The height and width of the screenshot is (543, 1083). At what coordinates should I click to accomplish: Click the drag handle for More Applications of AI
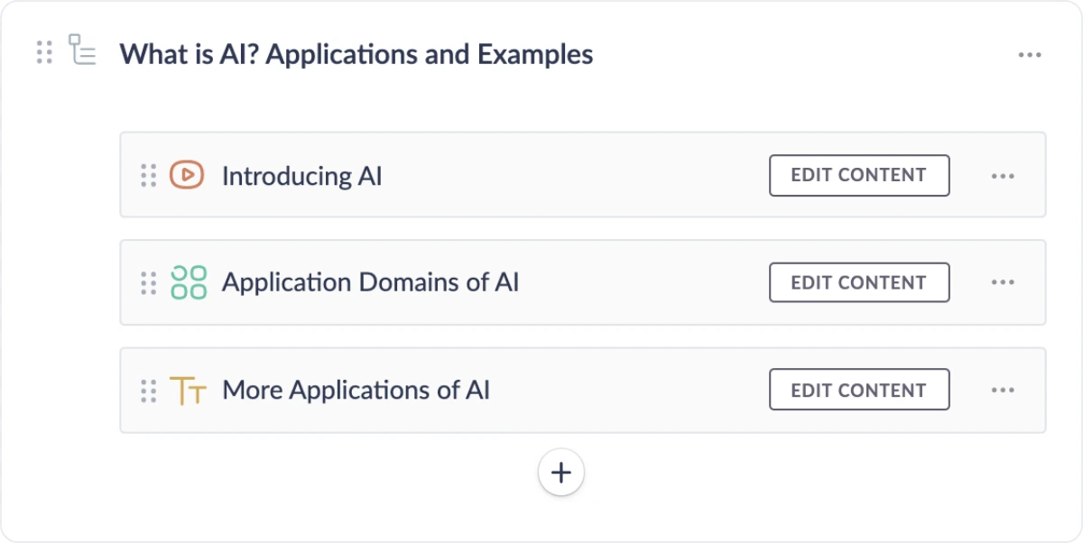pos(149,391)
